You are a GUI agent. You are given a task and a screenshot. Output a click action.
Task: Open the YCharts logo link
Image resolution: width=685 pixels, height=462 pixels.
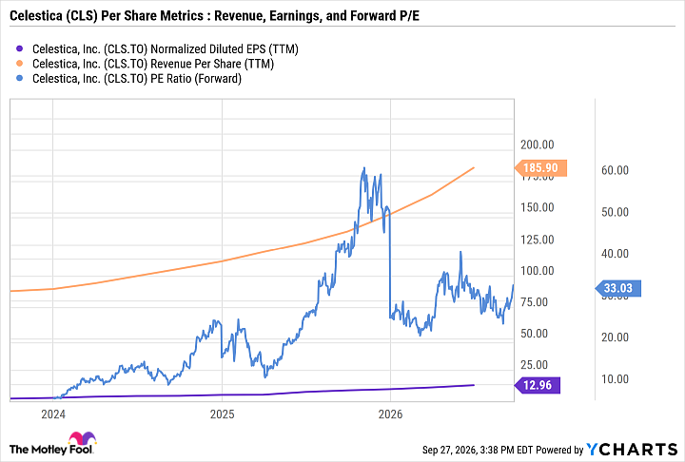[x=632, y=450]
